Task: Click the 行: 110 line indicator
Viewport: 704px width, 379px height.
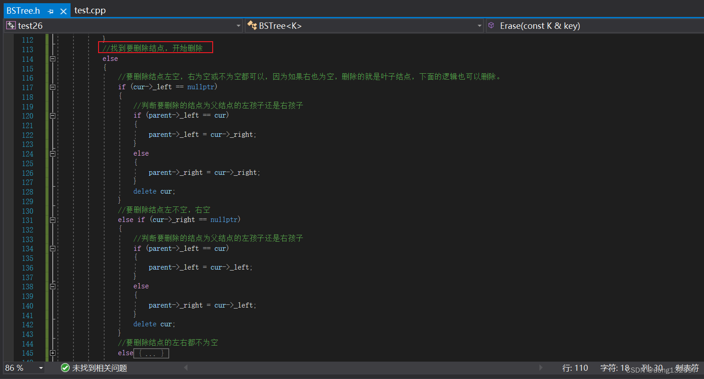Action: (575, 368)
